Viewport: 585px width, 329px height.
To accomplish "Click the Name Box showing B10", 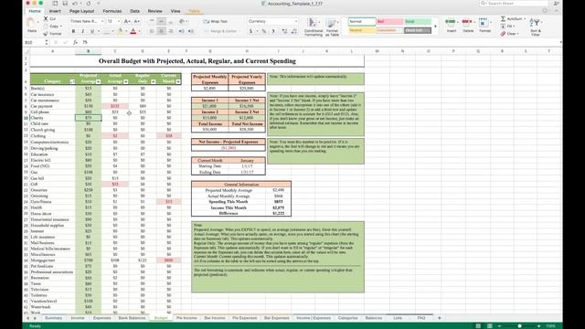I will coord(34,43).
